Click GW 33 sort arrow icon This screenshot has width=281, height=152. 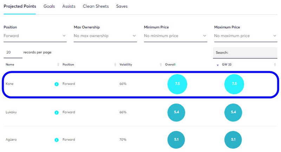coord(217,65)
